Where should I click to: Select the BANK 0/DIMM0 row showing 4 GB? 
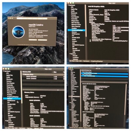43,77
